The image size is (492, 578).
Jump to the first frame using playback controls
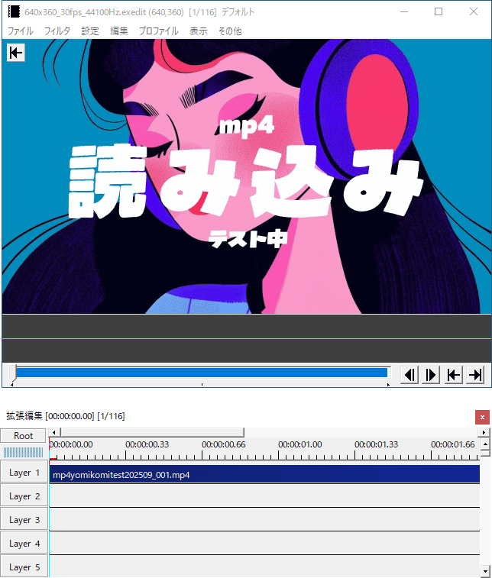click(x=453, y=374)
